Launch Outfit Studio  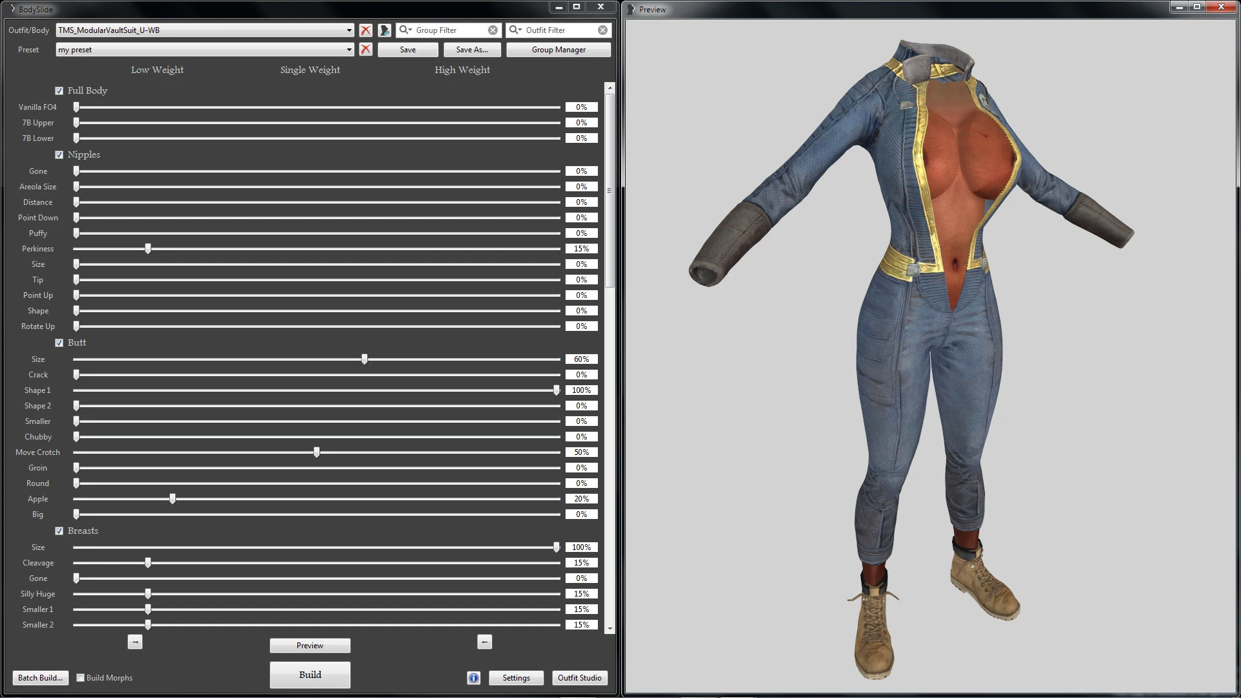pyautogui.click(x=580, y=678)
